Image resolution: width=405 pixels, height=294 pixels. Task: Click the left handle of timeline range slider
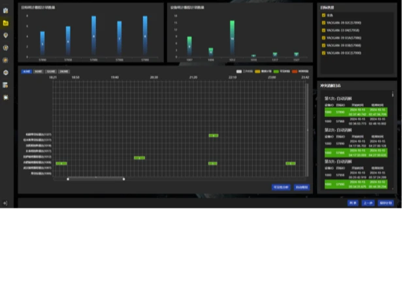(x=67, y=178)
